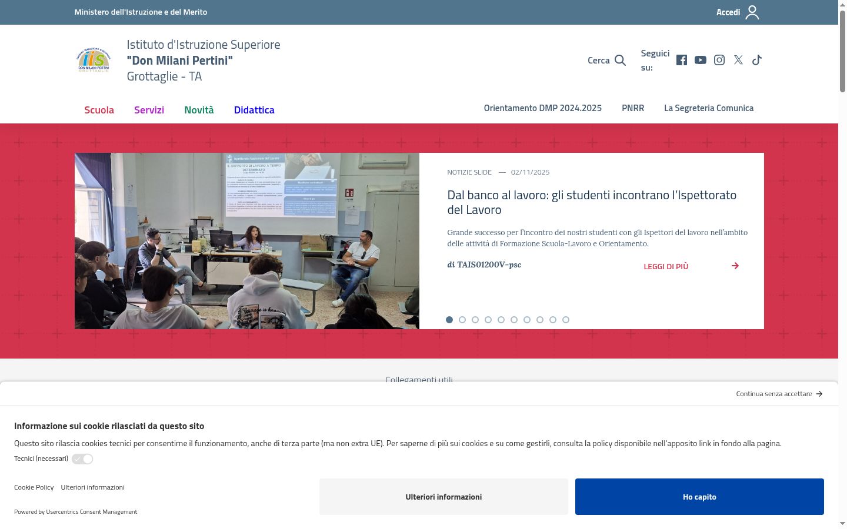This screenshot has height=529, width=847.
Task: Click the Accedi login text
Action: coord(728,12)
